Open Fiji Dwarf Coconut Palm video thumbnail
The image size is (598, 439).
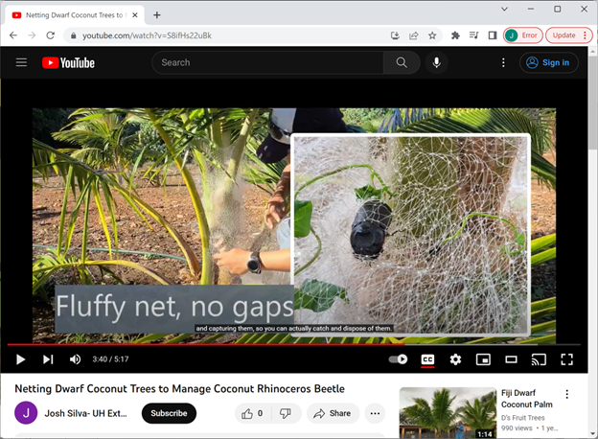pos(448,413)
